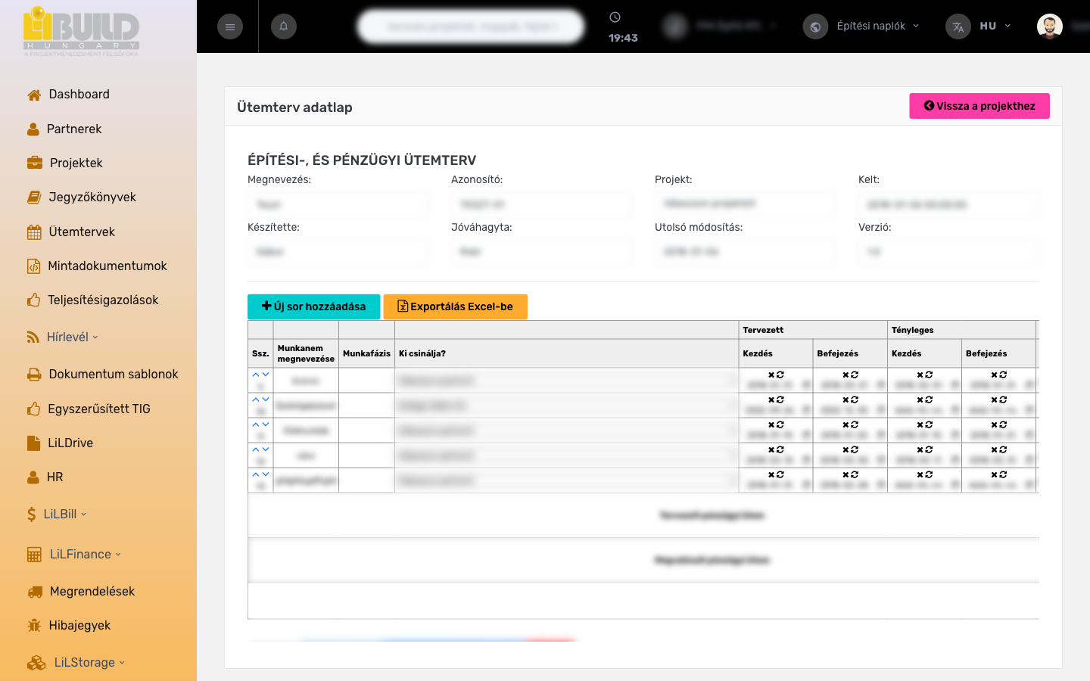This screenshot has height=681, width=1090.
Task: Open Hibajegyek link in sidebar
Action: (x=79, y=626)
